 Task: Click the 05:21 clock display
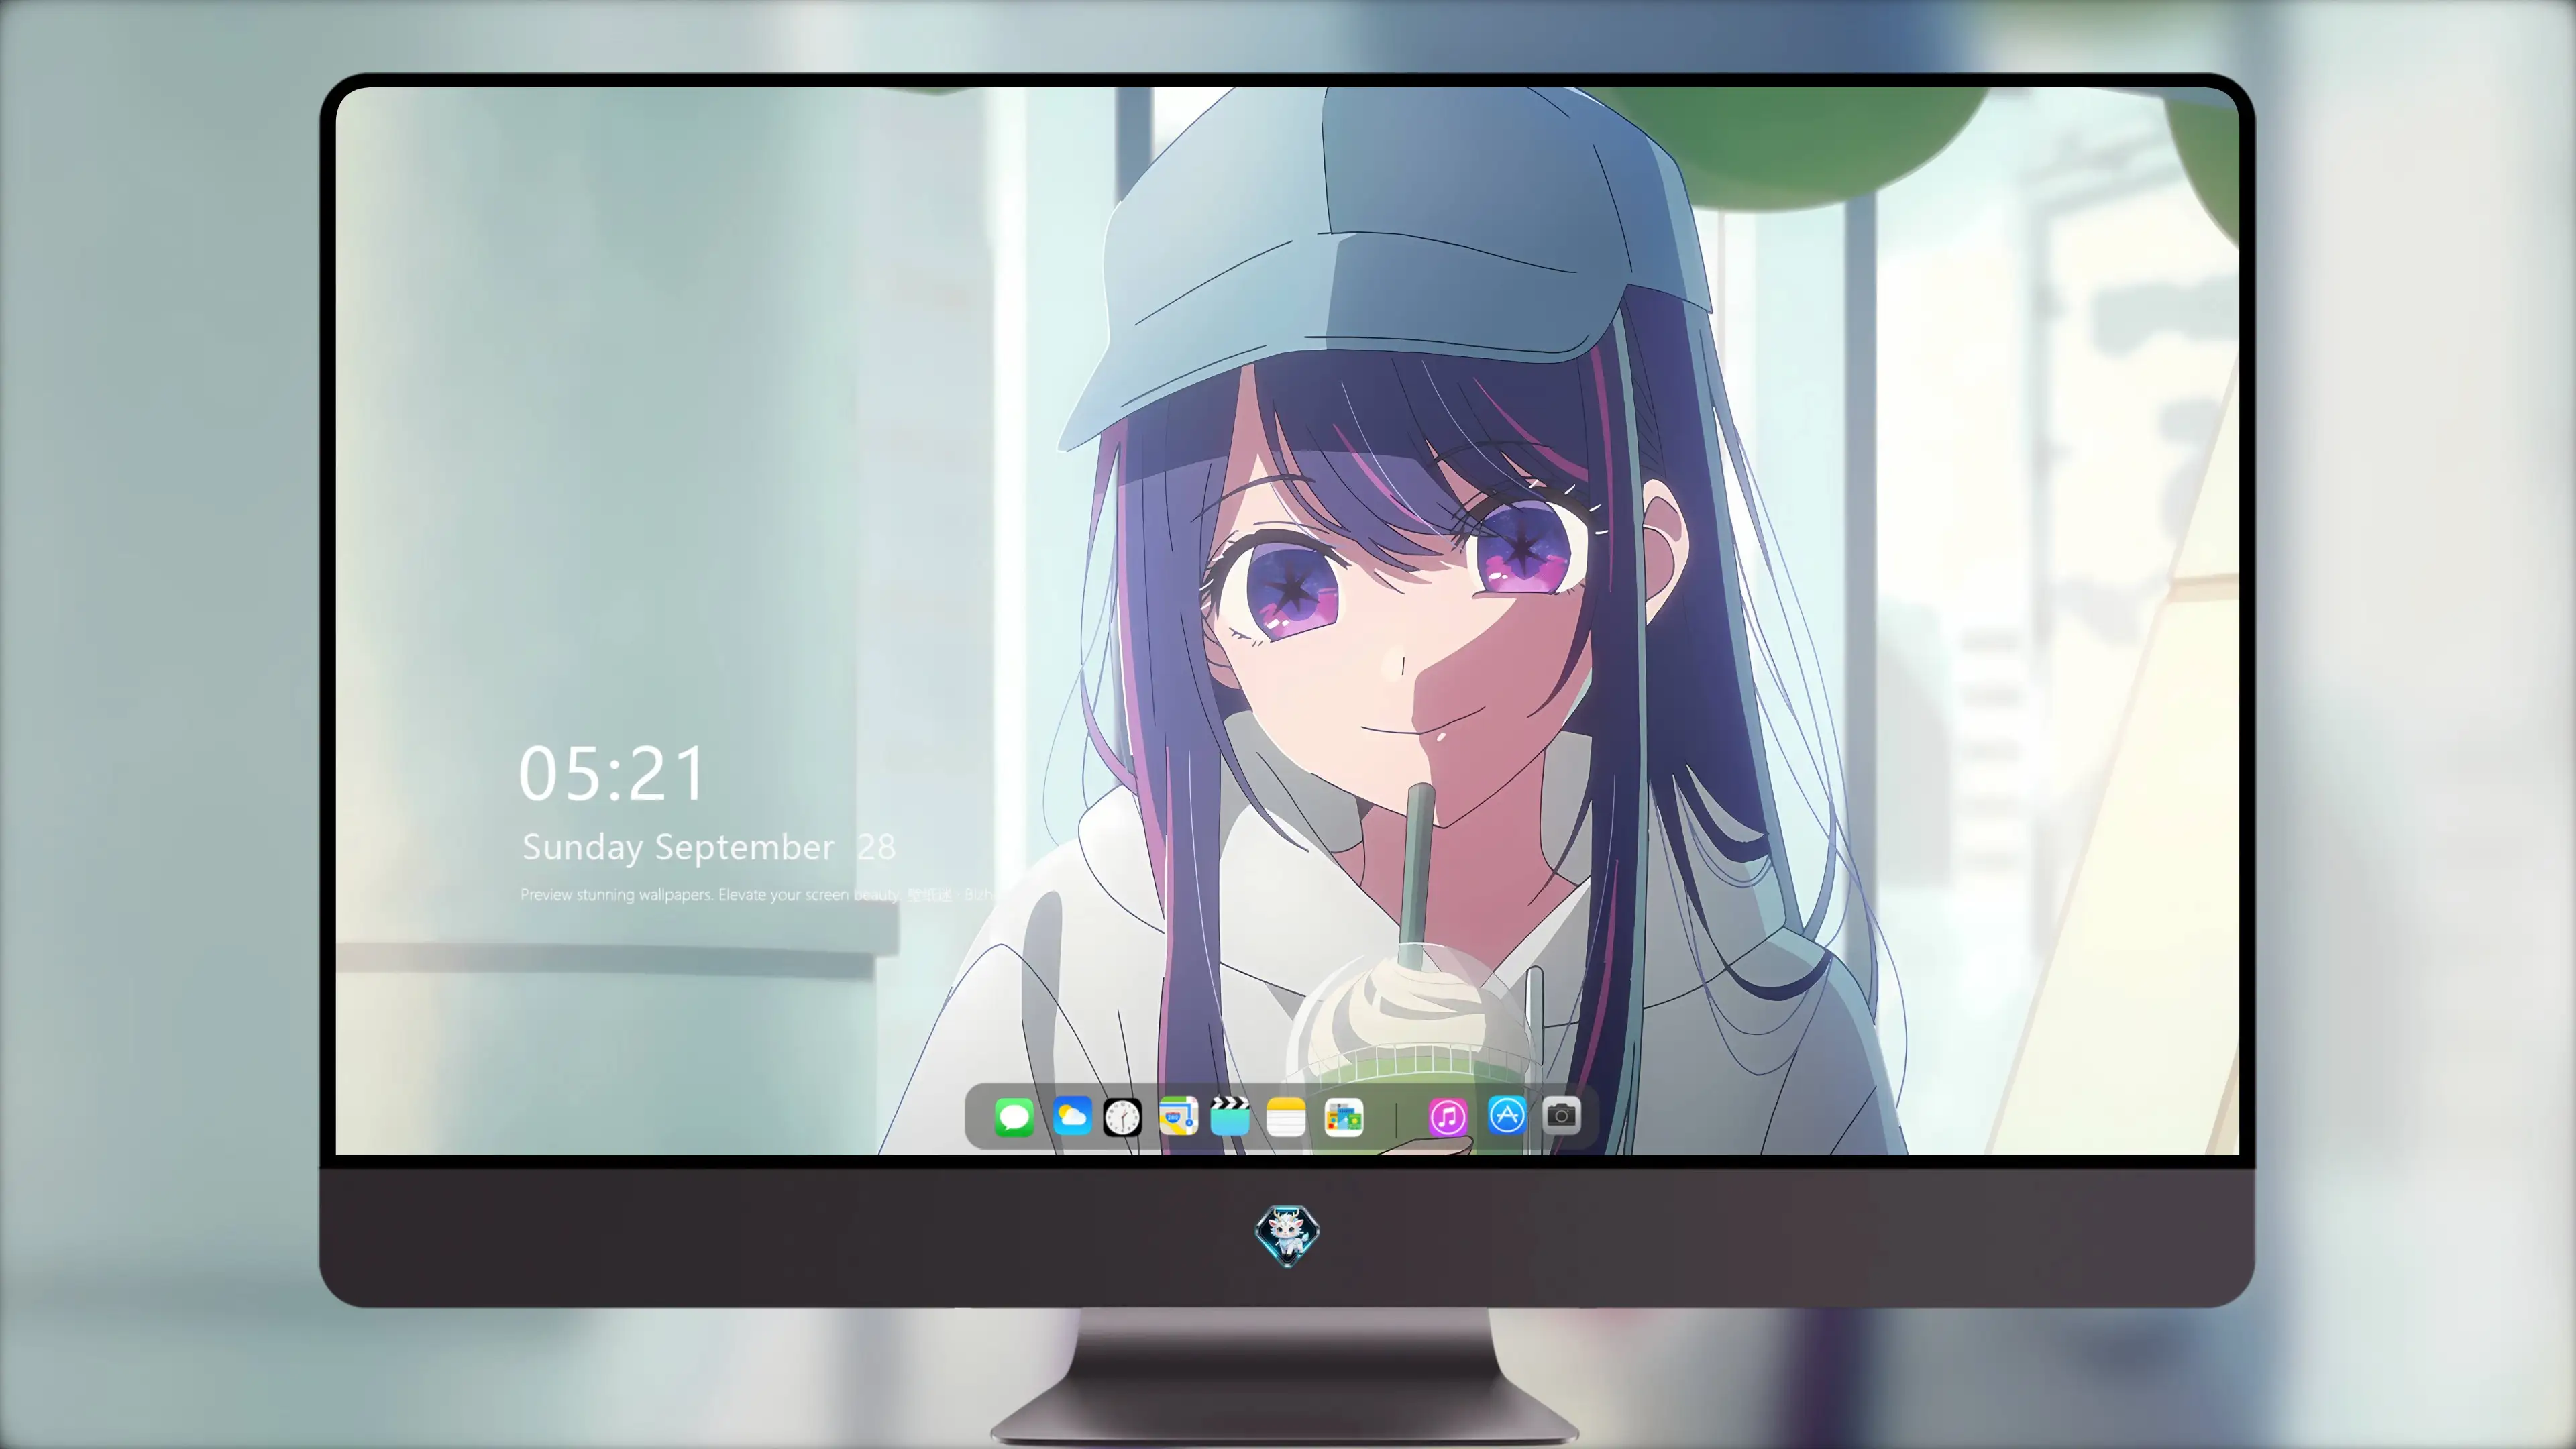click(612, 774)
